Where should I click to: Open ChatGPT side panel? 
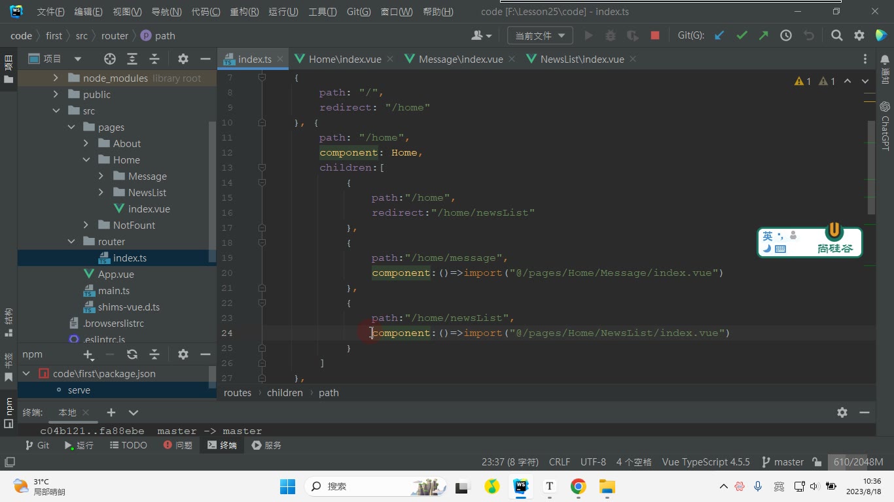885,125
